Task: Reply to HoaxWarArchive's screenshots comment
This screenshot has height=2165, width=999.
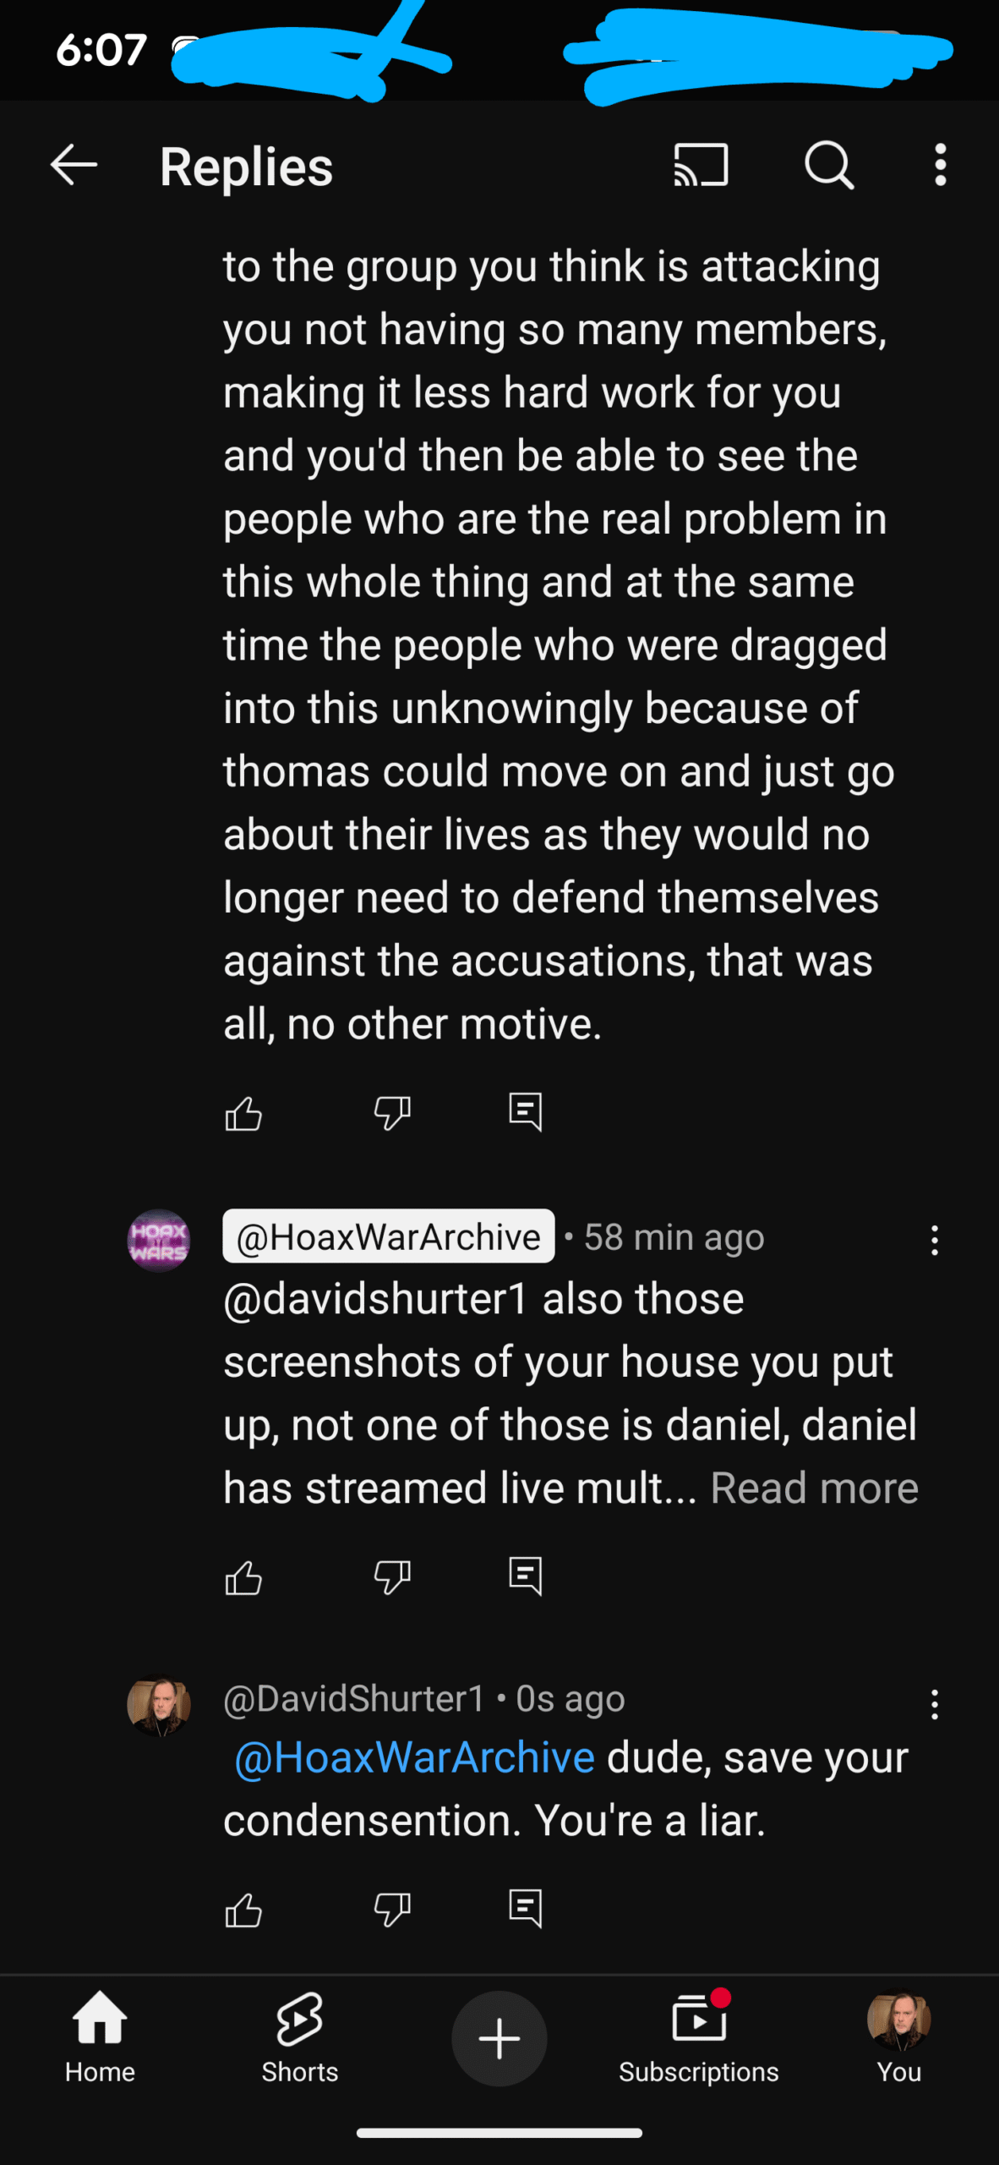Action: (525, 1576)
